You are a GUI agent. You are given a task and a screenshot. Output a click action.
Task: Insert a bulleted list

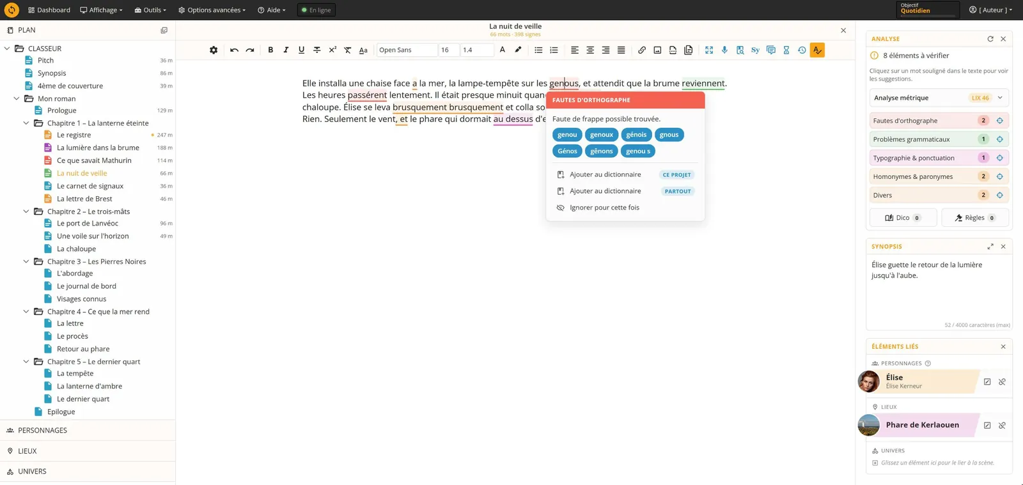538,50
